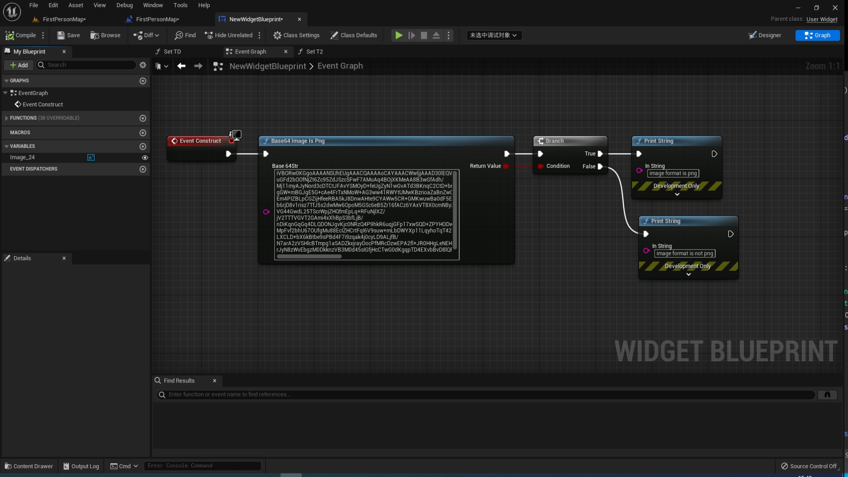
Task: Switch to Designer view
Action: (765, 35)
